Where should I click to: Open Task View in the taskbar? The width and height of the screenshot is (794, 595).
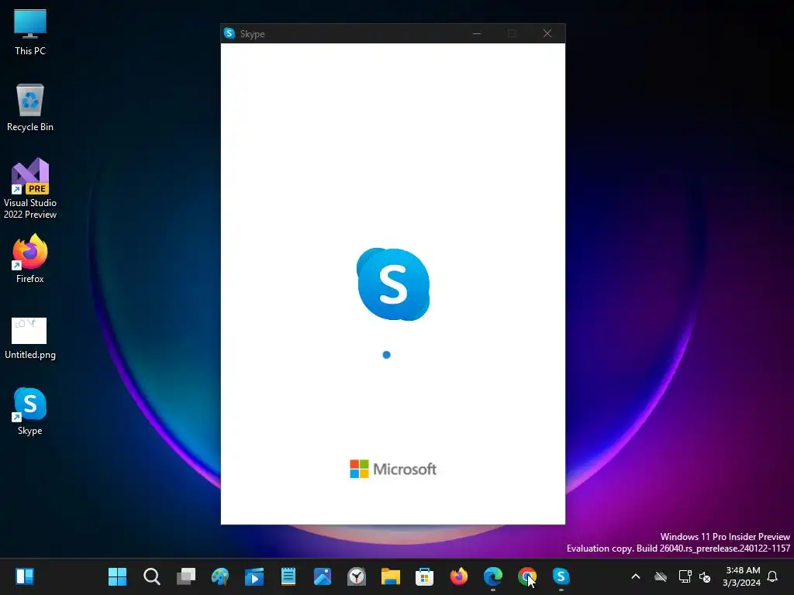click(186, 576)
